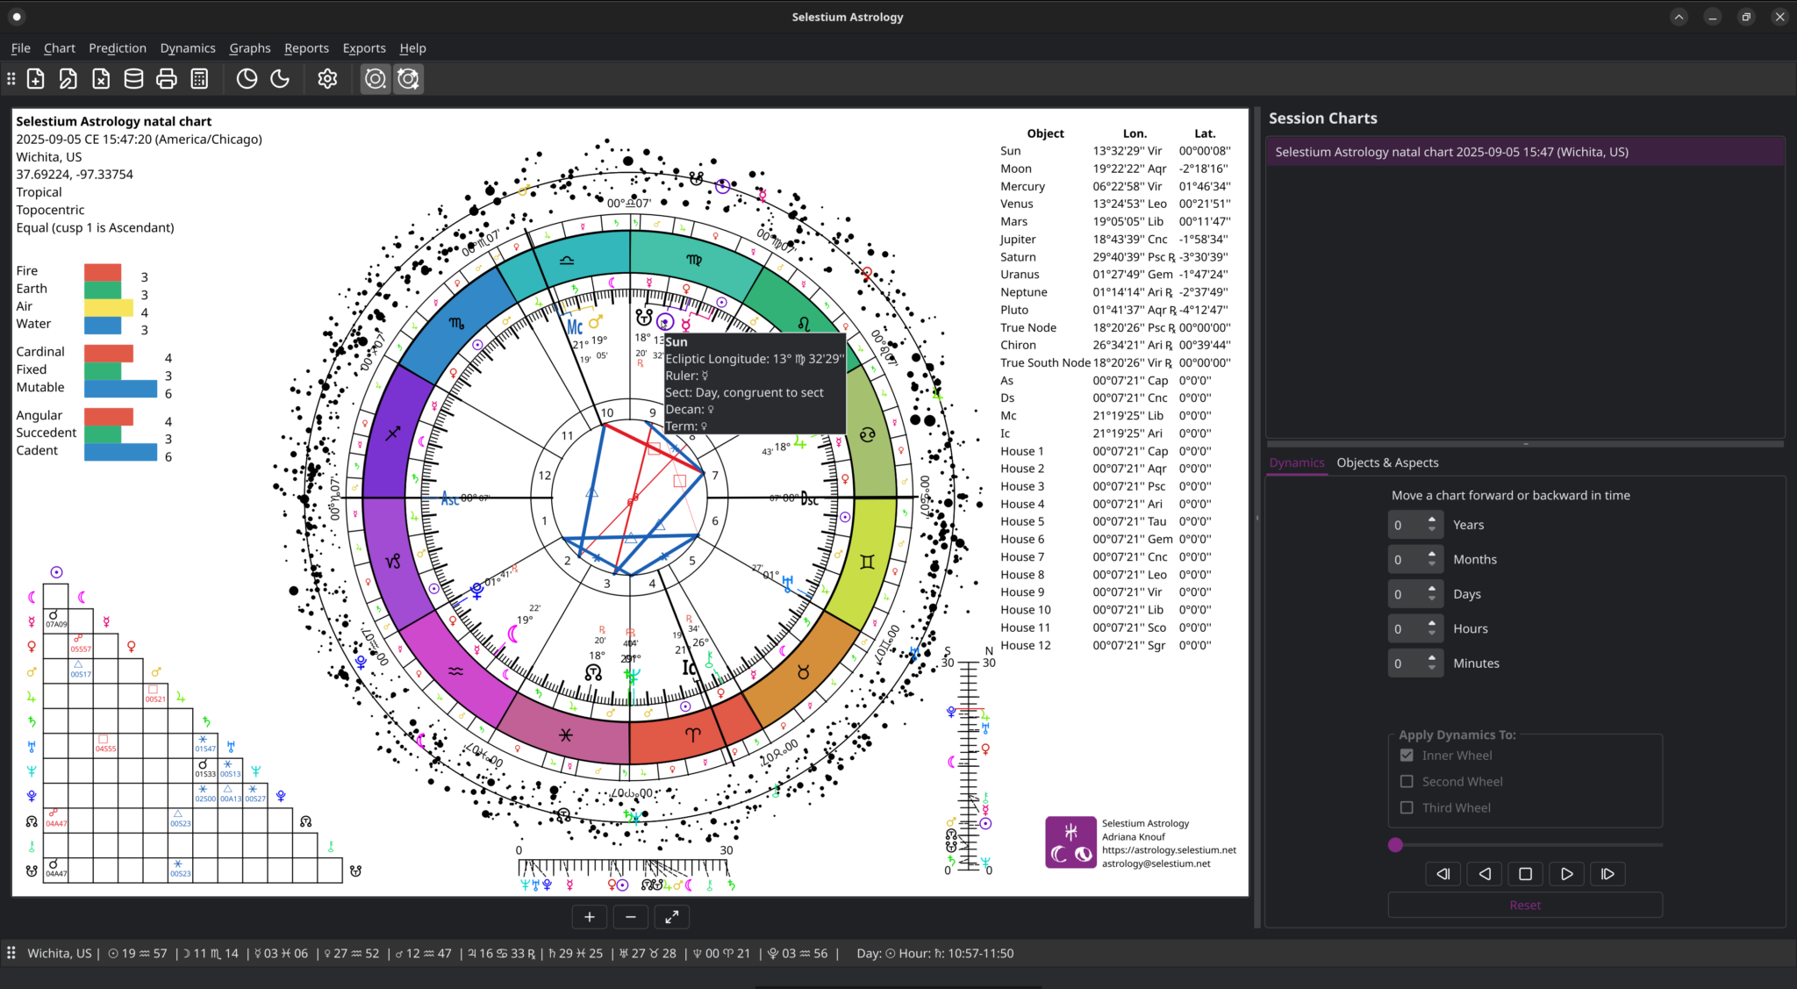Increase the Hours value
This screenshot has width=1797, height=989.
tap(1432, 623)
